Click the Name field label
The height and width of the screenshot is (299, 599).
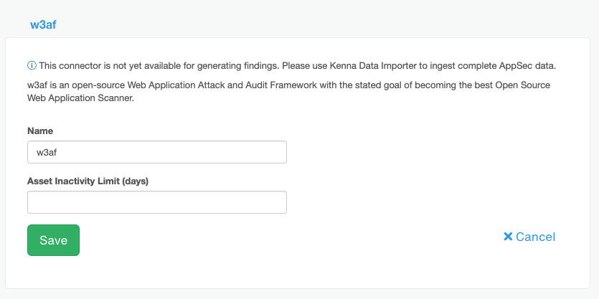40,131
